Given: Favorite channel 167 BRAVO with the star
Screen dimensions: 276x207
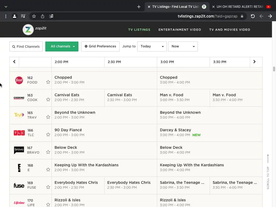Looking at the screenshot, I should click(x=48, y=152).
